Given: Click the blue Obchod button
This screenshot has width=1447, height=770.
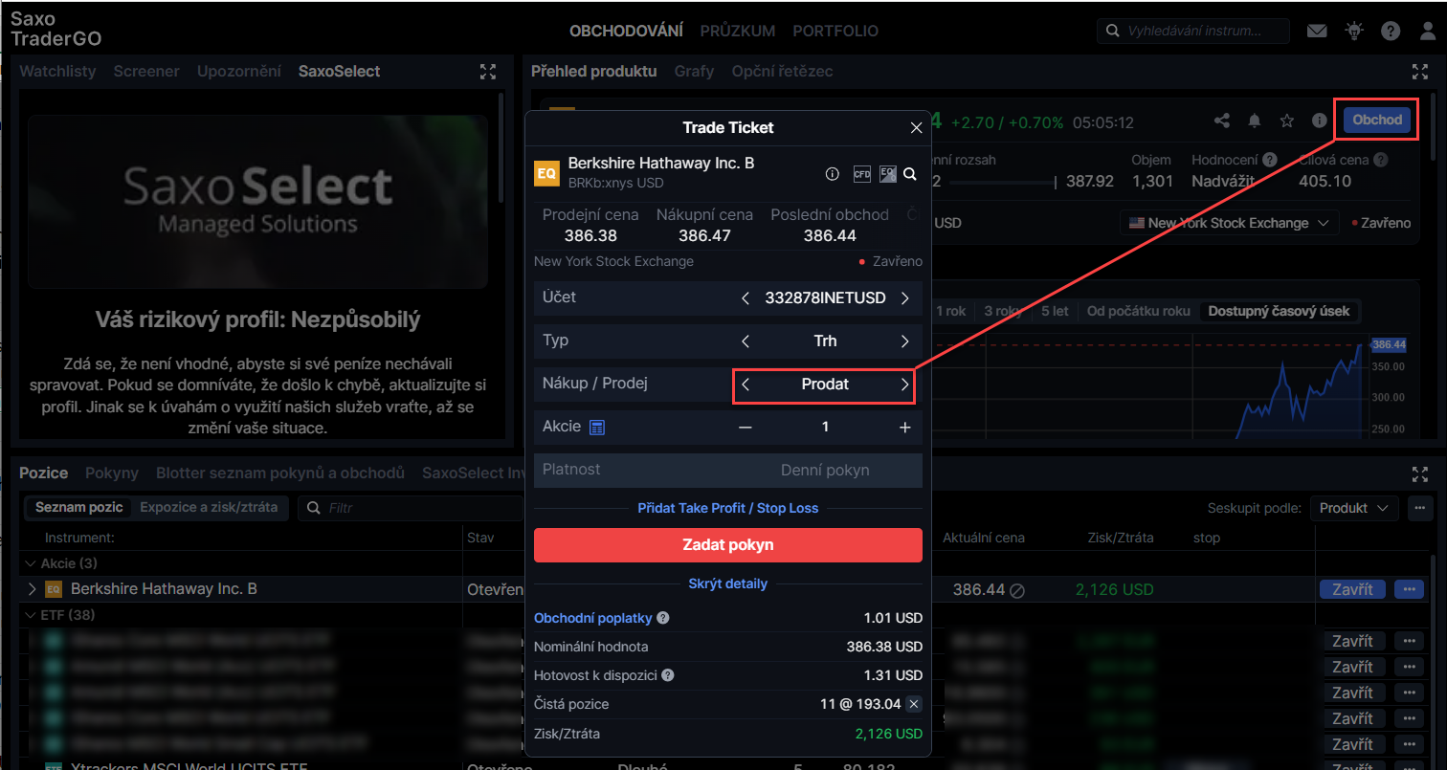Looking at the screenshot, I should point(1377,121).
